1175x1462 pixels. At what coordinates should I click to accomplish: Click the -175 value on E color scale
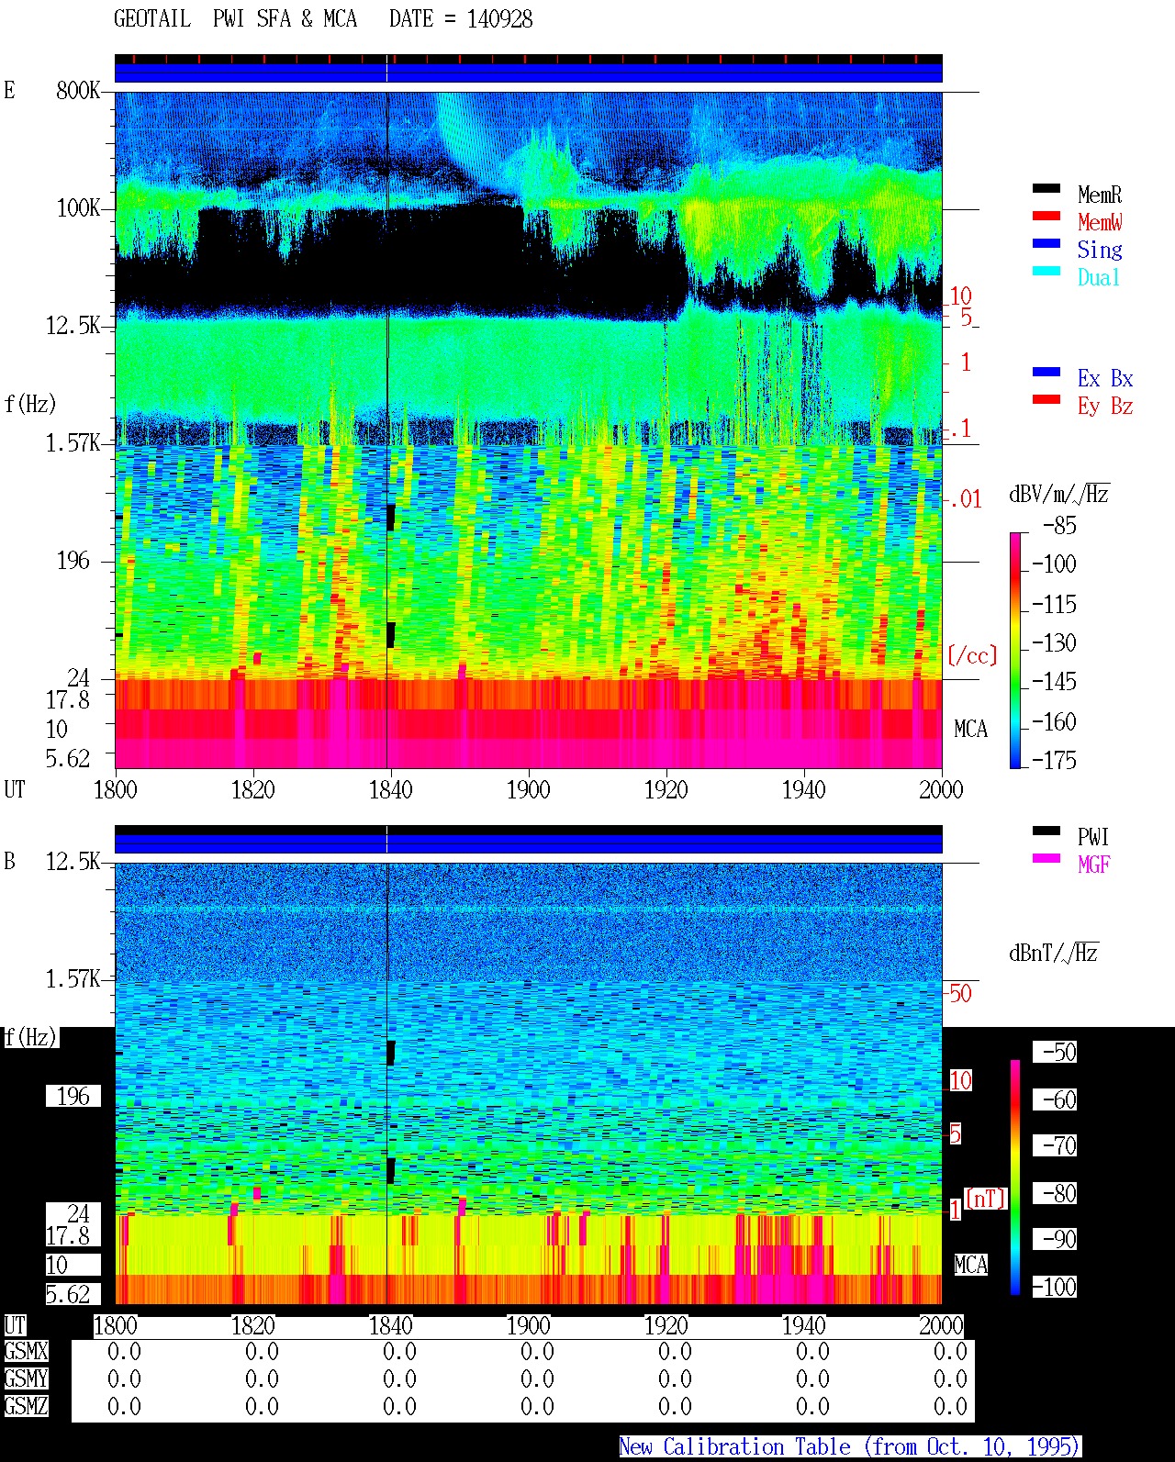pos(1054,760)
